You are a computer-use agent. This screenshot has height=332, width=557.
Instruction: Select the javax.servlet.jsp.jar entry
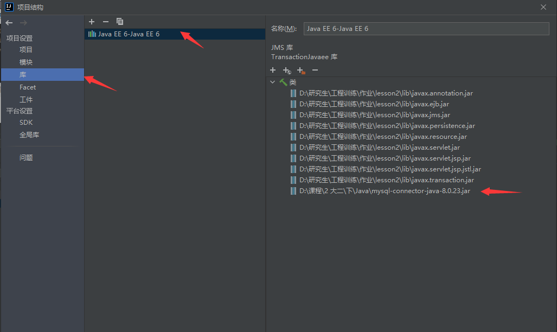385,158
